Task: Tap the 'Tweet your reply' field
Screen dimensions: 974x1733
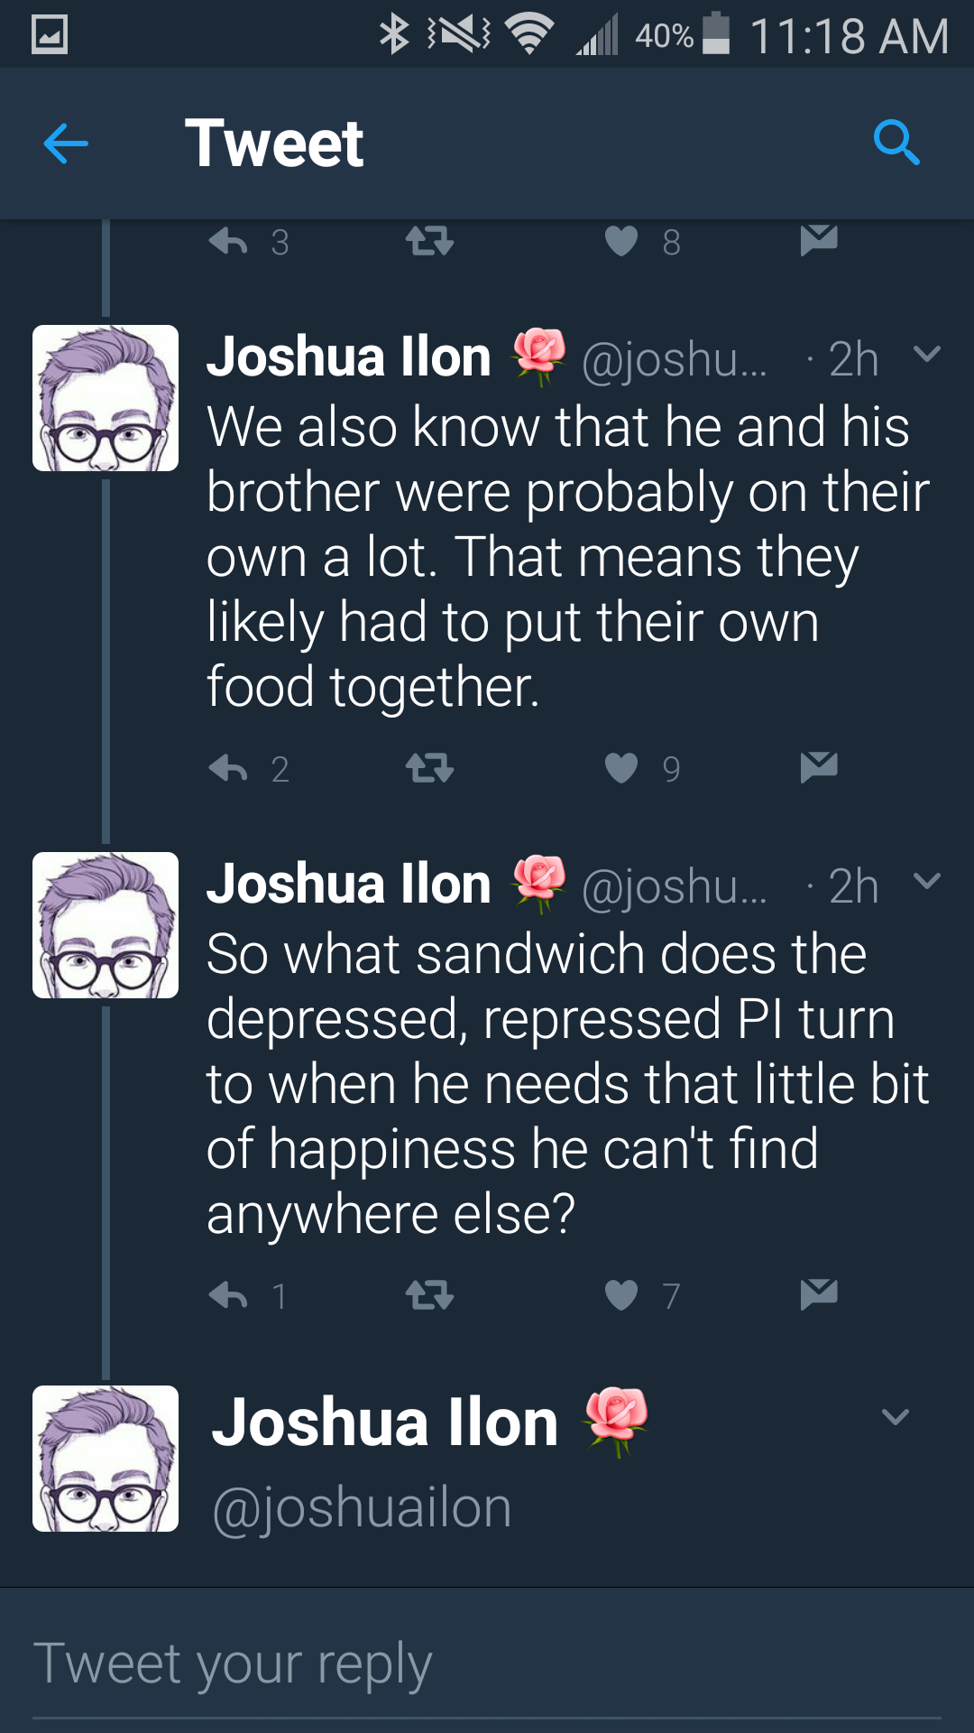Action: click(x=487, y=1664)
